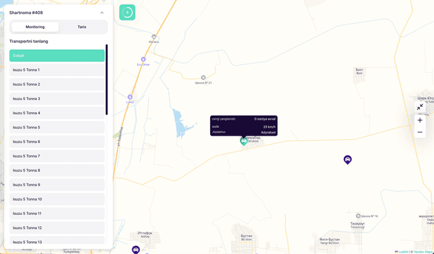
Task: Click Isuzu 5 Tonna 7 row
Action: click(57, 156)
